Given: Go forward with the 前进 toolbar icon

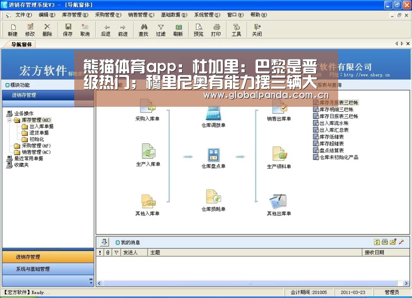Looking at the screenshot, I should point(123,30).
